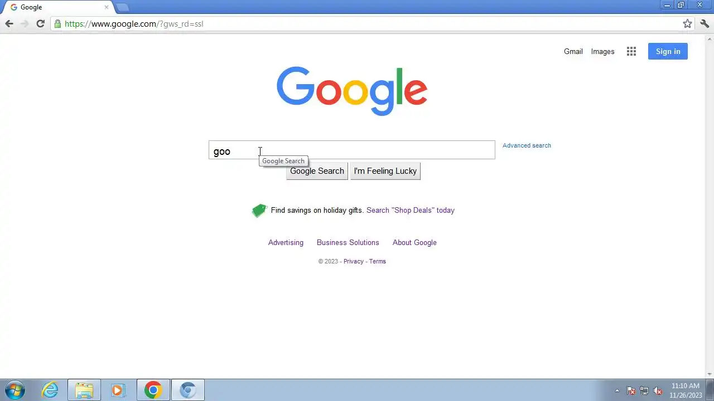714x401 pixels.
Task: Click the scrollbar down arrow
Action: pos(710,374)
